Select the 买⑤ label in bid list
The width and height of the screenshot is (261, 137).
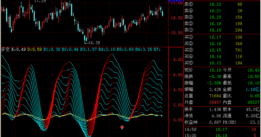(189, 63)
